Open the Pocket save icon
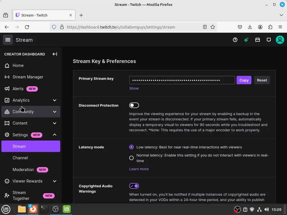 (x=240, y=27)
